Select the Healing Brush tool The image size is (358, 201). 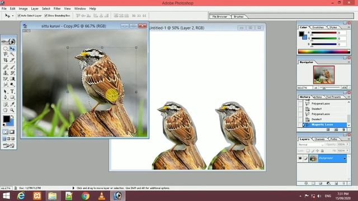tap(6, 67)
